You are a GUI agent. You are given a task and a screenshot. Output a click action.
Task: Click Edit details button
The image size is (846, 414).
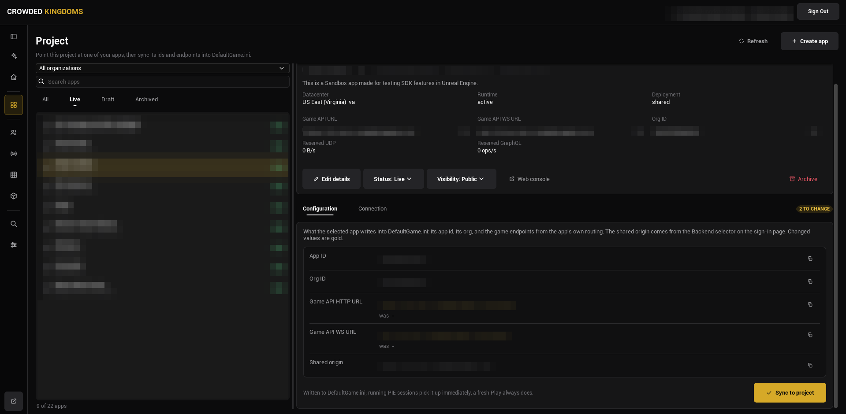point(331,179)
